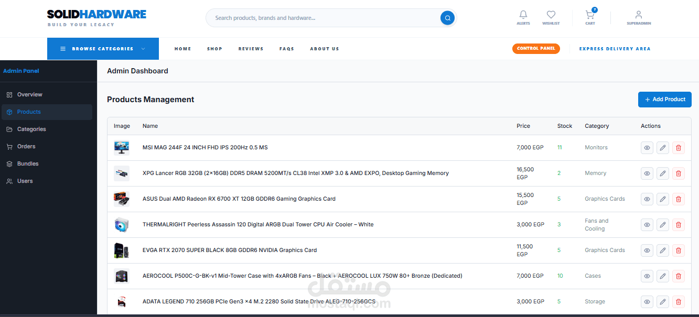Edit the MSI MAG 244F monitor product

(x=663, y=148)
